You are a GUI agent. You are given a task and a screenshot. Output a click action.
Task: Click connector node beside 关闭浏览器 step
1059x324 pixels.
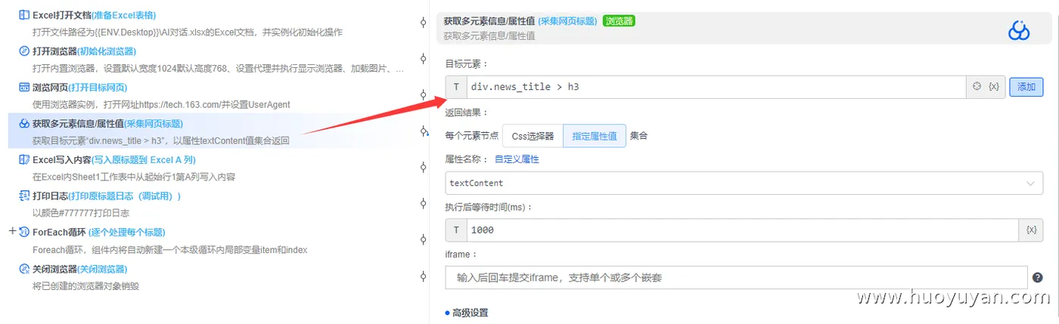pos(424,276)
